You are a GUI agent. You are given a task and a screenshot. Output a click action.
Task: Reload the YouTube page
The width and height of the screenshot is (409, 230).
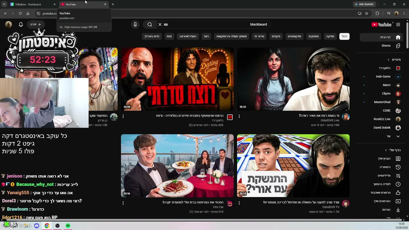tap(20, 13)
